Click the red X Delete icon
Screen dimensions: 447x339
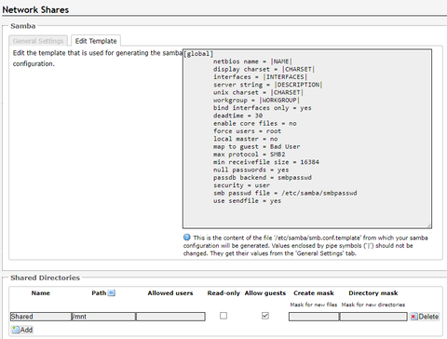coord(413,317)
